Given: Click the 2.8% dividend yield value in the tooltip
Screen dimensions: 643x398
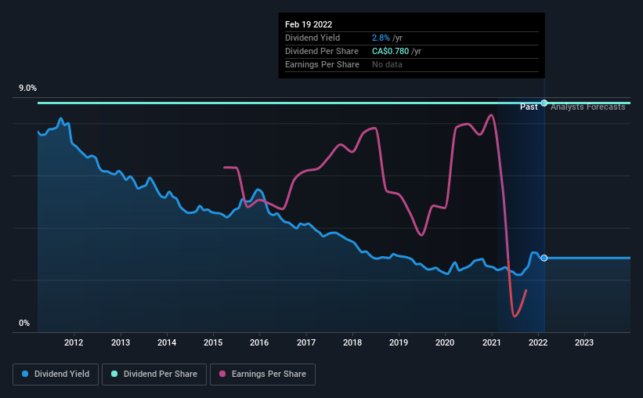Looking at the screenshot, I should pos(381,38).
